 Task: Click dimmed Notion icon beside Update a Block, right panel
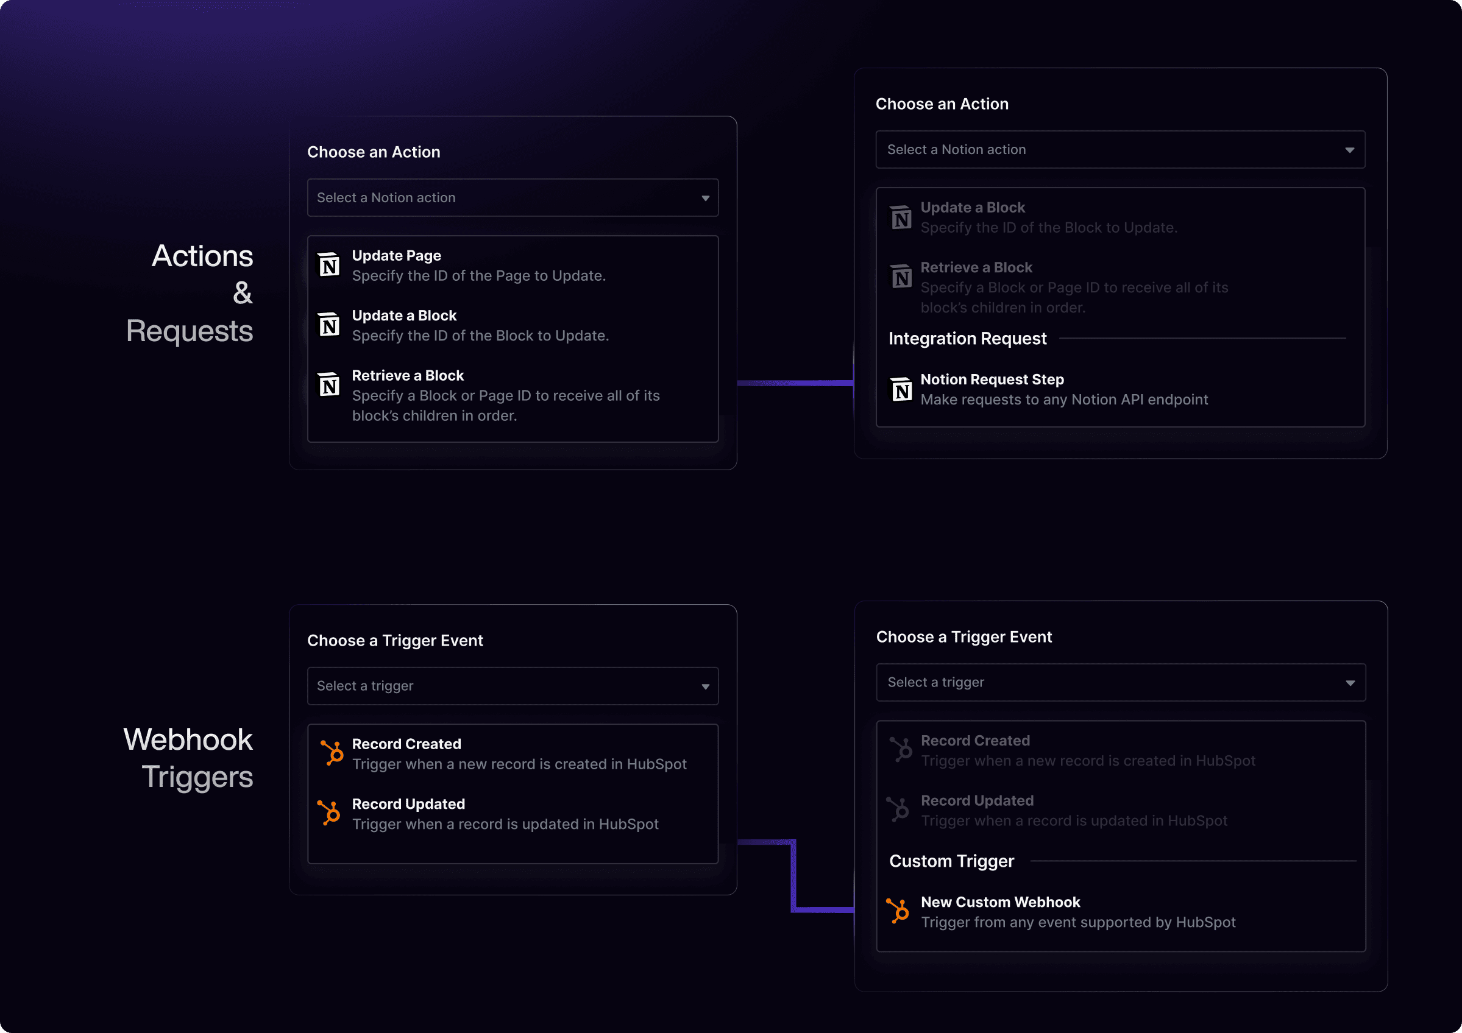point(901,217)
